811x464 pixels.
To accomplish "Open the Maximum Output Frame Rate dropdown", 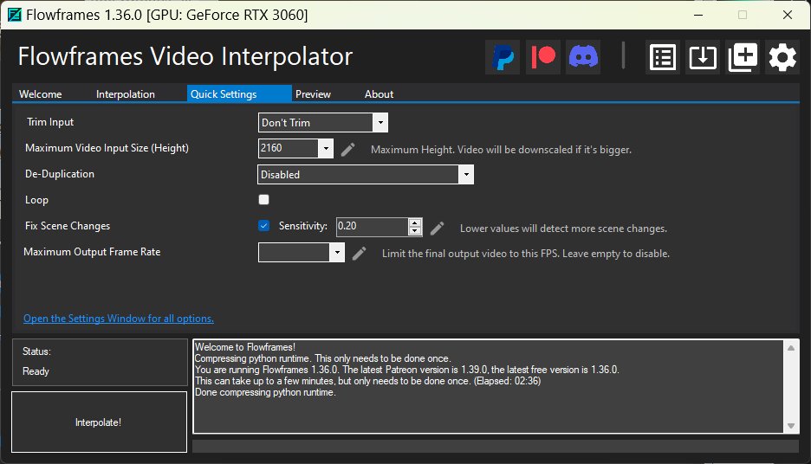I will tap(337, 252).
